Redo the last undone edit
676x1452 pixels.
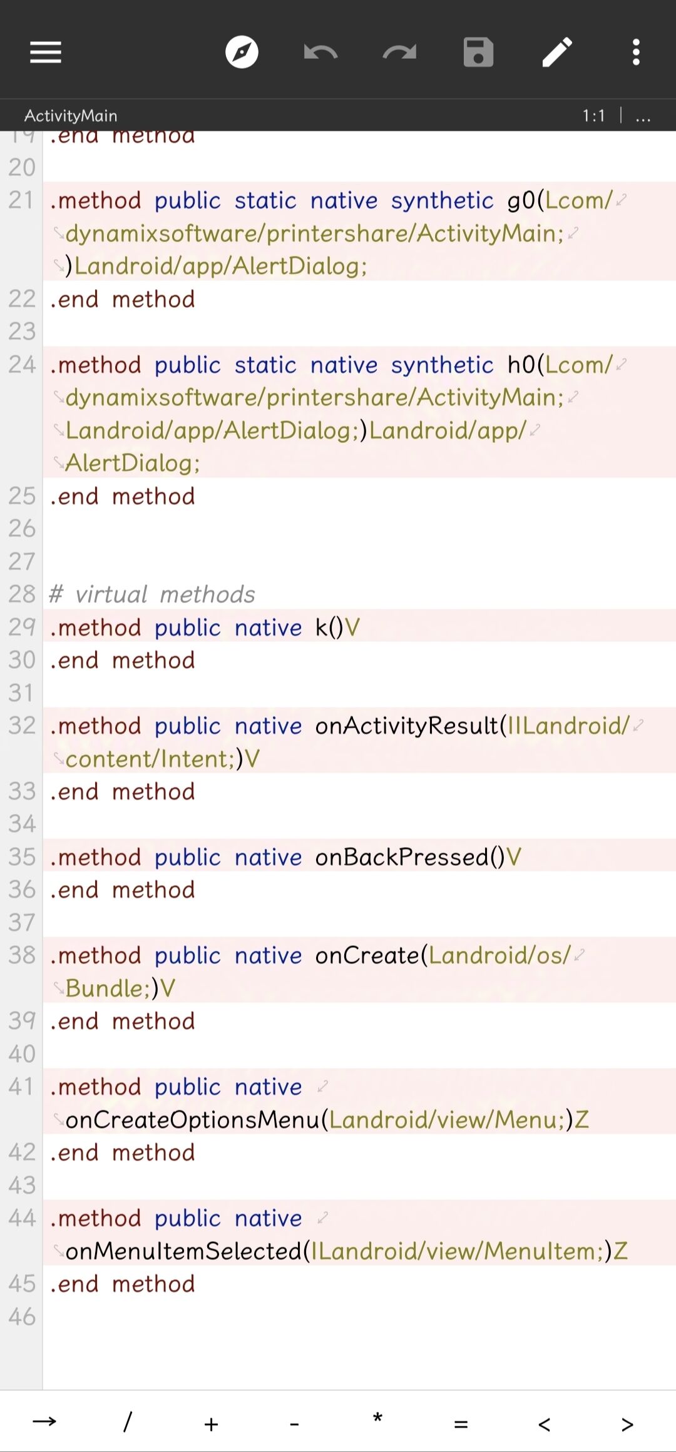click(399, 52)
